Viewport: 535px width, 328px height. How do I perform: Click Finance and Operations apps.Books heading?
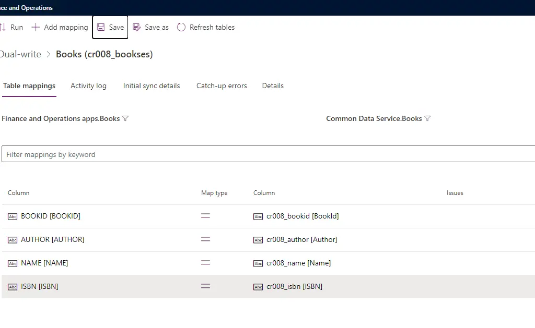61,118
